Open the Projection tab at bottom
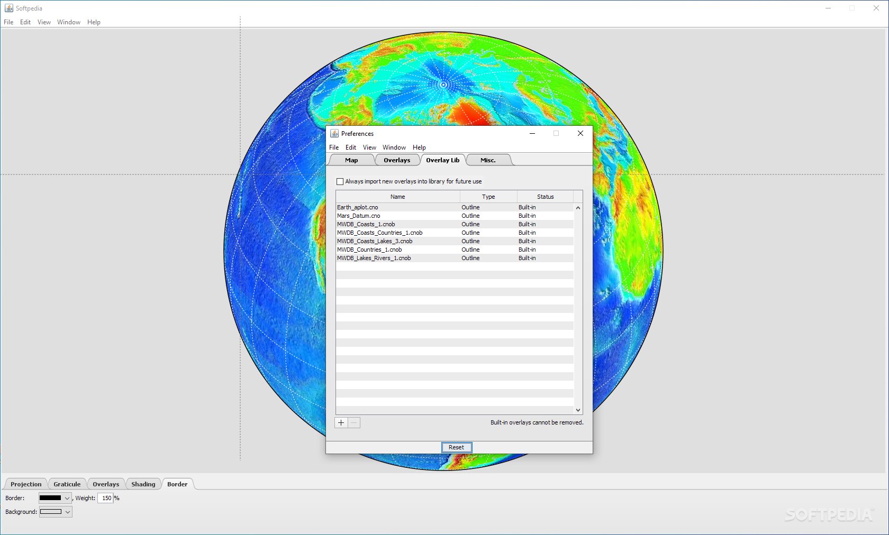The width and height of the screenshot is (889, 535). [26, 484]
